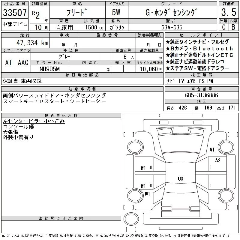Click sales point ステアSW・電格ドアミラー
The image size is (240, 240).
[197, 68]
